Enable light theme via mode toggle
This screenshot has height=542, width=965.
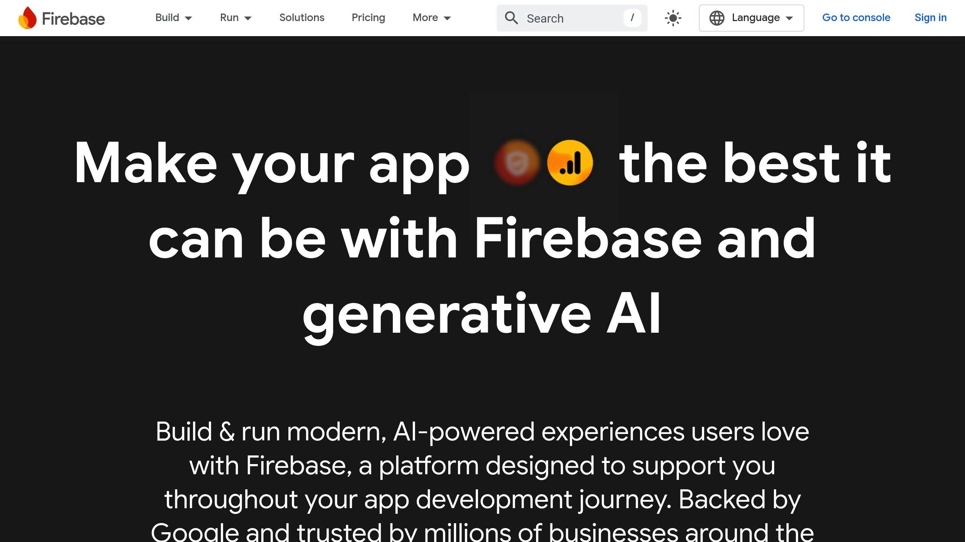[x=673, y=18]
